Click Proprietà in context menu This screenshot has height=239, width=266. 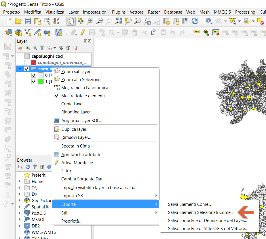point(71,221)
